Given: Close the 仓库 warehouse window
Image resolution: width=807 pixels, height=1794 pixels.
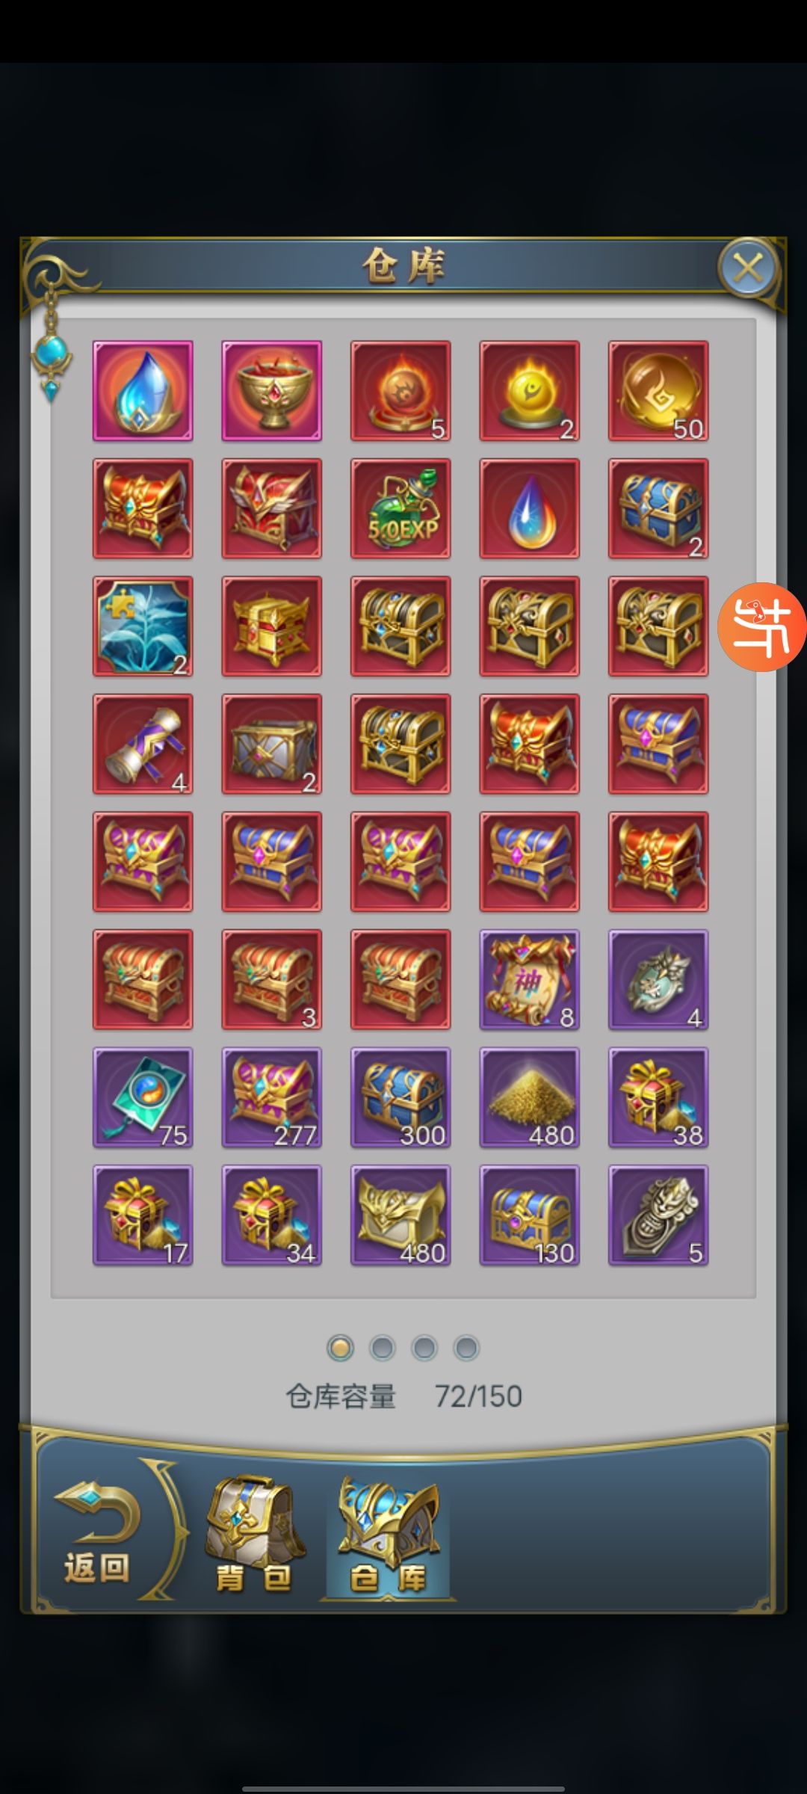Looking at the screenshot, I should 747,267.
